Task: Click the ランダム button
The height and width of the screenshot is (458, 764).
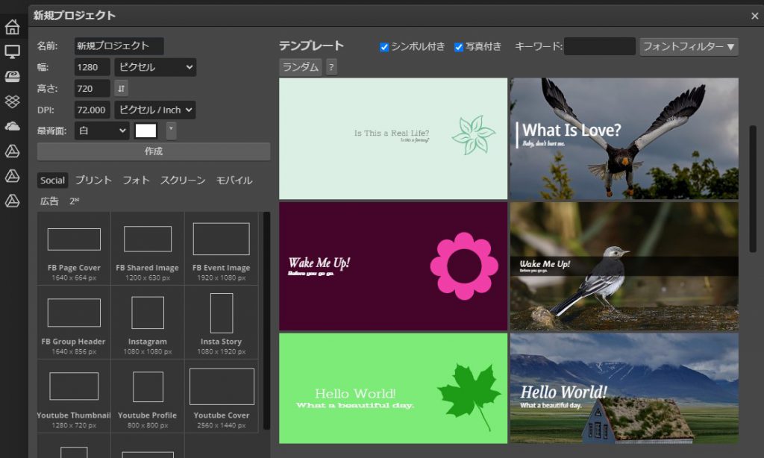Action: point(301,67)
